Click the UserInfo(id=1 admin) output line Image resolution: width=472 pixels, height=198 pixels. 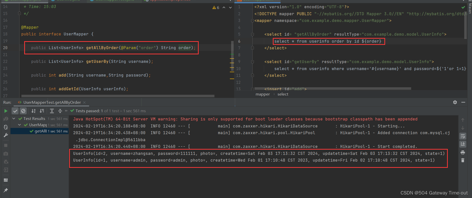(x=254, y=160)
